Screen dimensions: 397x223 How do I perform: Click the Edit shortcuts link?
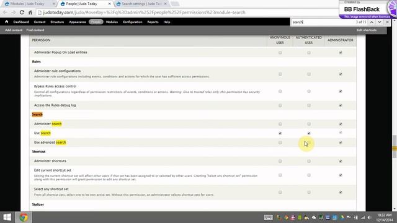[x=367, y=30]
